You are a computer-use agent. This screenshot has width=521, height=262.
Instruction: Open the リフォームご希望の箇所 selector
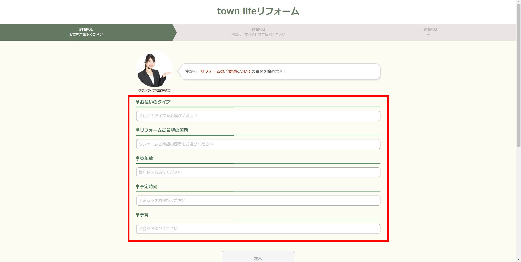tap(258, 144)
